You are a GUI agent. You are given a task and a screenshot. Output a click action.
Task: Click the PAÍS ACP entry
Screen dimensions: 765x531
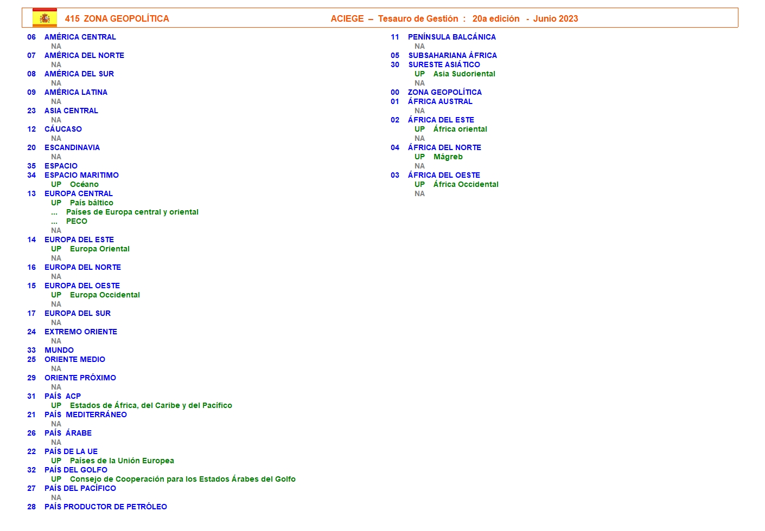click(62, 396)
